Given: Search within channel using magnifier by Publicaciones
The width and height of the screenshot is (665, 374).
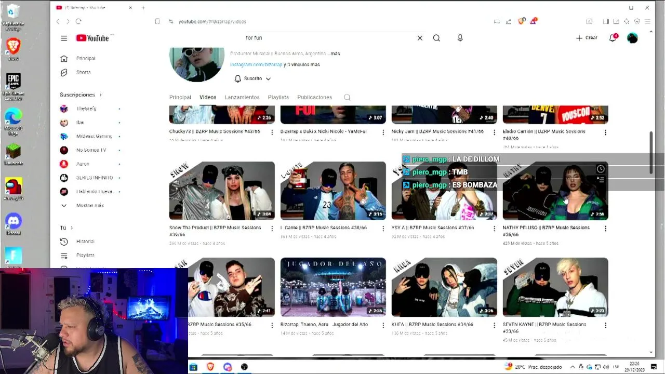Looking at the screenshot, I should click(x=347, y=97).
